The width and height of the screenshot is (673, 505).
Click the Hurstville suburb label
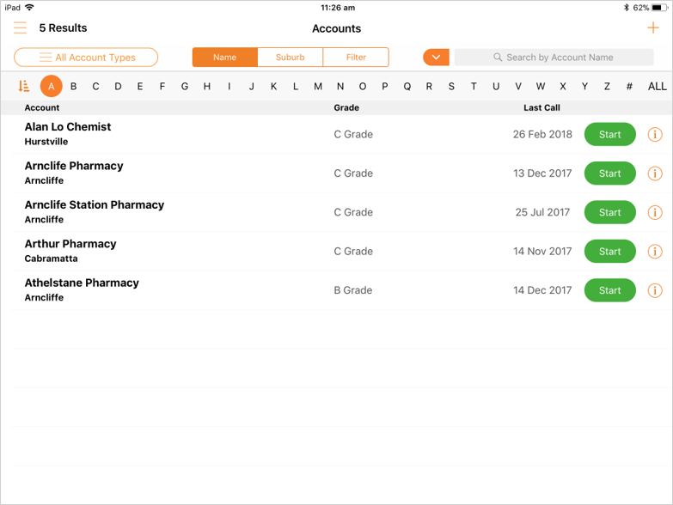[x=46, y=142]
